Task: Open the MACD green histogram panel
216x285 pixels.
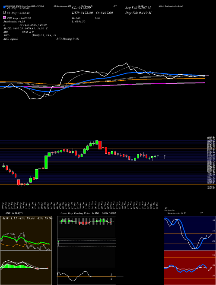Action: [x=26, y=268]
